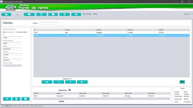Switch to tab8 at the bottom
193x108 pixels.
point(32,106)
